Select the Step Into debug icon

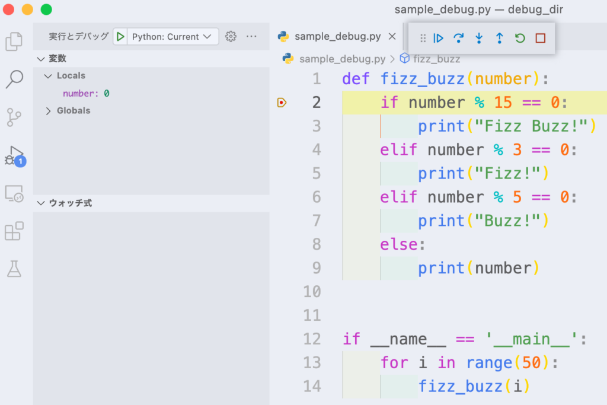click(478, 37)
